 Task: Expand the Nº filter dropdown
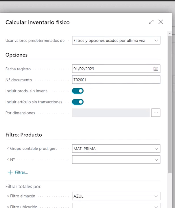(156, 159)
